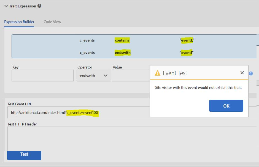Open the Code View tab
Viewport: 259px width, 167px height.
(52, 22)
